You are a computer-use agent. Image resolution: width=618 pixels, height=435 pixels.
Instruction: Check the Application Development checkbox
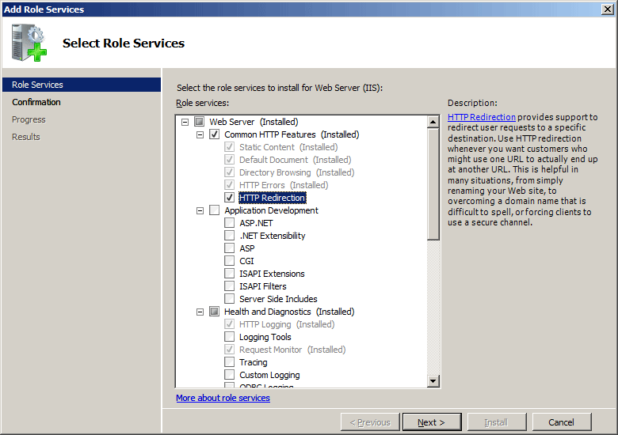click(215, 210)
